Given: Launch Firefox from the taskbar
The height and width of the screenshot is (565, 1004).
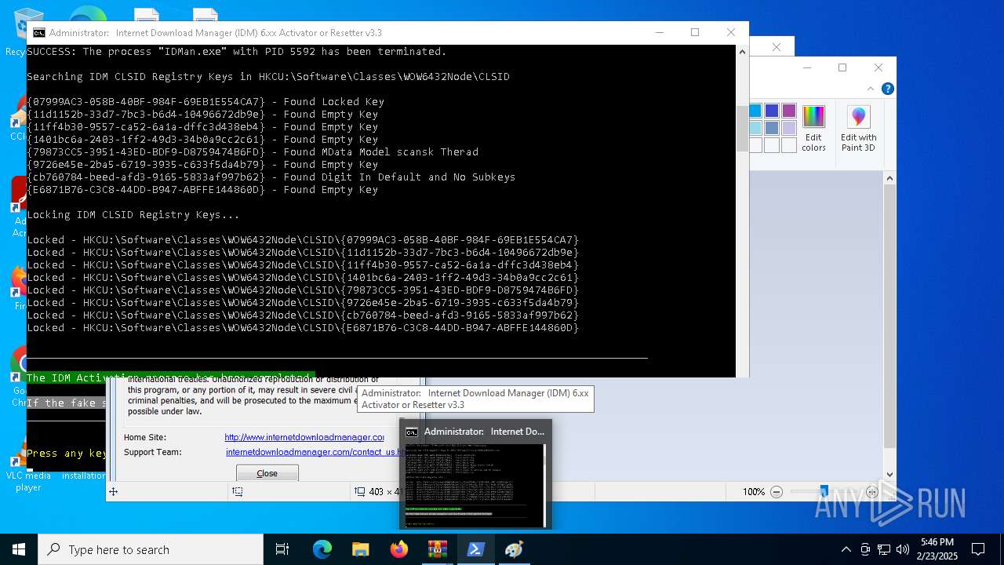Looking at the screenshot, I should click(399, 549).
